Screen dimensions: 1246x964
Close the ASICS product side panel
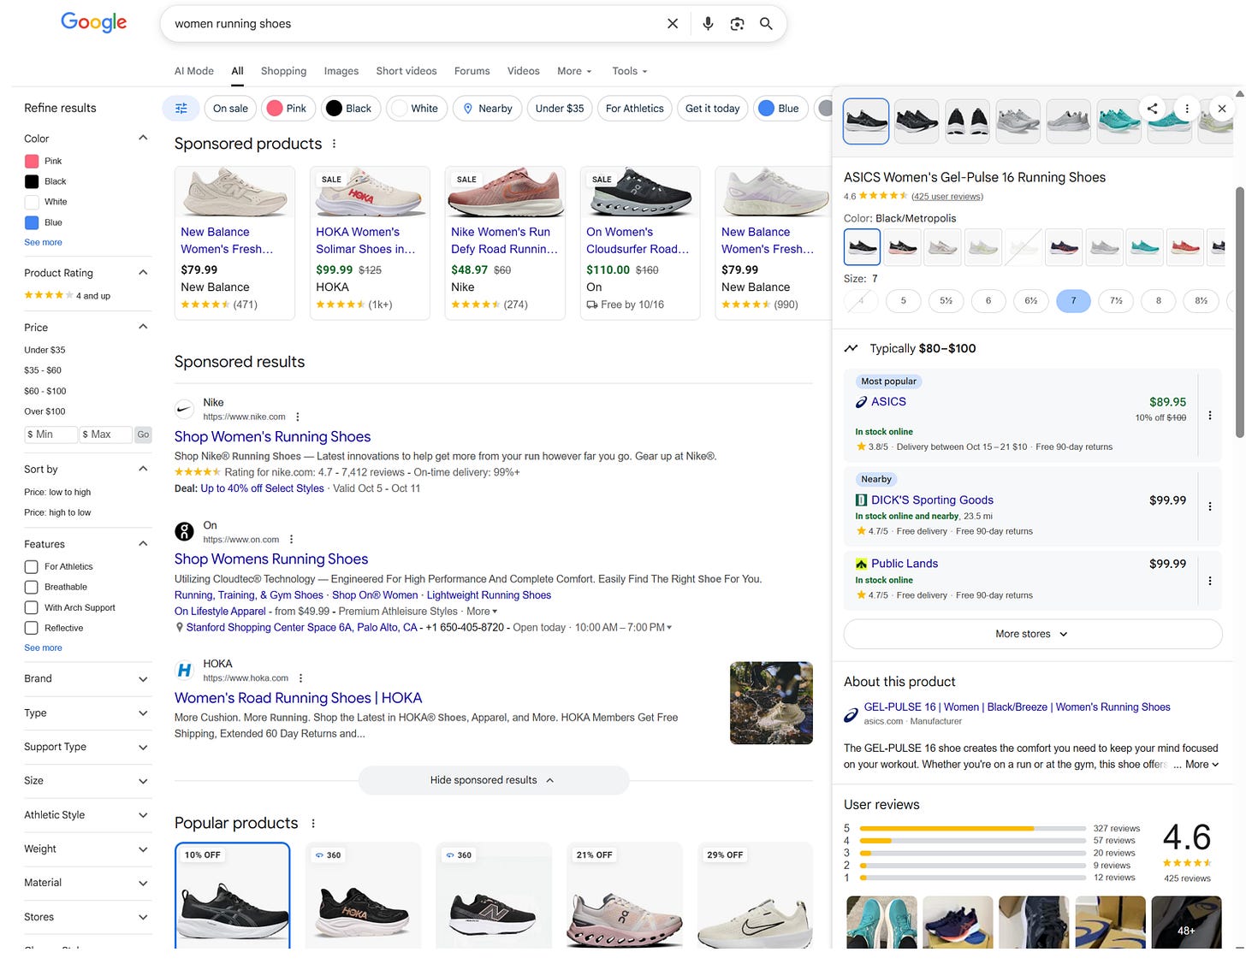[x=1222, y=109]
